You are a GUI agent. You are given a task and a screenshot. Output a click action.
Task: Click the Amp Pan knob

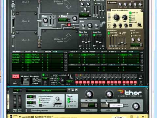(x=96, y=25)
